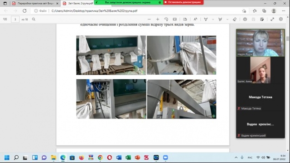This screenshot has width=290, height=163.
Task: Toggle the table of contents panel
Action: pos(5,19)
